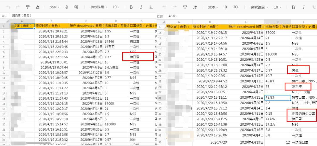The image size is (317, 146).
Task: Click the D28 name box in right spreadsheet
Action: tap(161, 16)
